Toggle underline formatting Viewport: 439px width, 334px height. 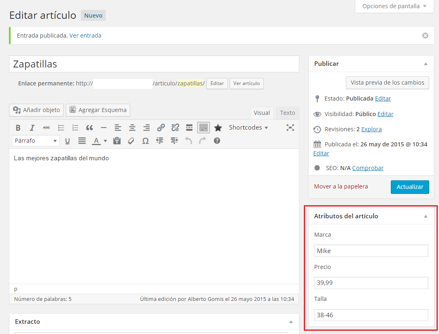(67, 141)
